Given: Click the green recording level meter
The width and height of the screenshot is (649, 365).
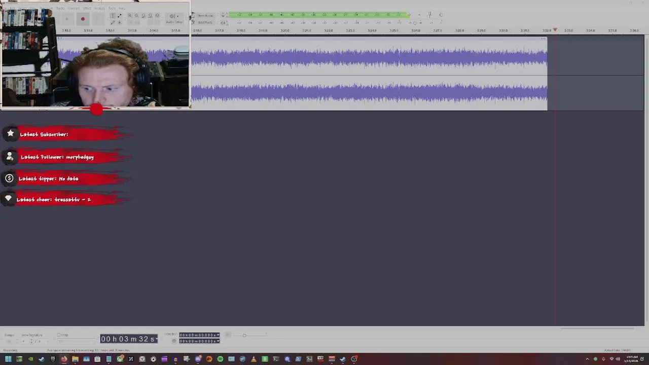Looking at the screenshot, I should 319,15.
